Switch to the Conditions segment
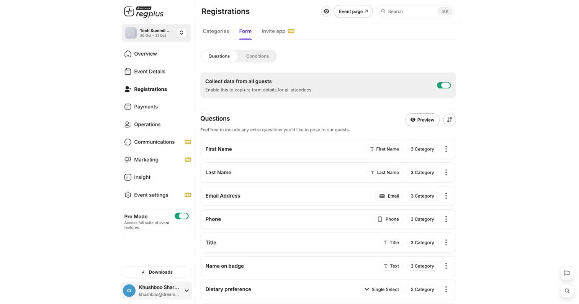This screenshot has width=579, height=304. [x=257, y=56]
